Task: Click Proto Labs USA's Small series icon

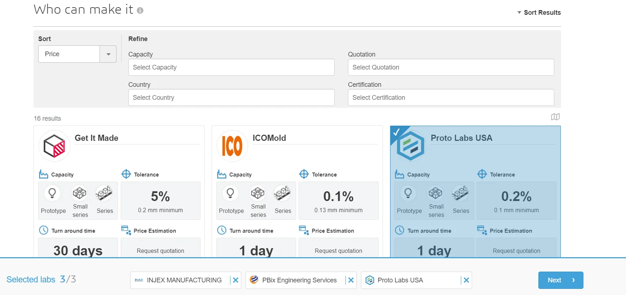Action: tap(435, 193)
